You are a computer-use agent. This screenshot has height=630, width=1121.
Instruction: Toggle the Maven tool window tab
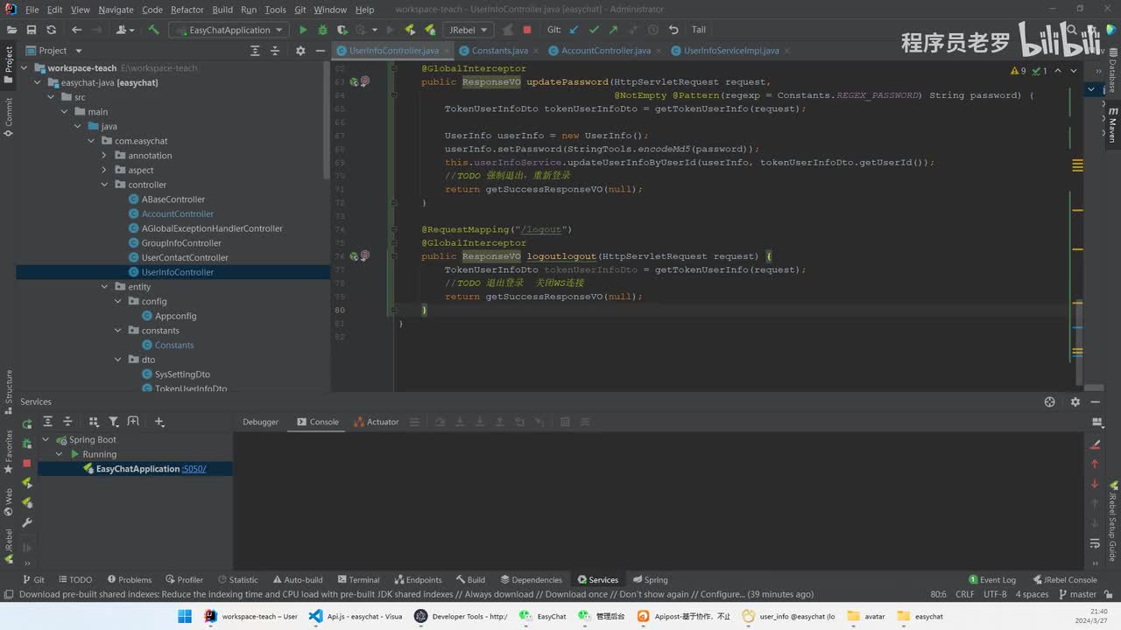(1112, 127)
